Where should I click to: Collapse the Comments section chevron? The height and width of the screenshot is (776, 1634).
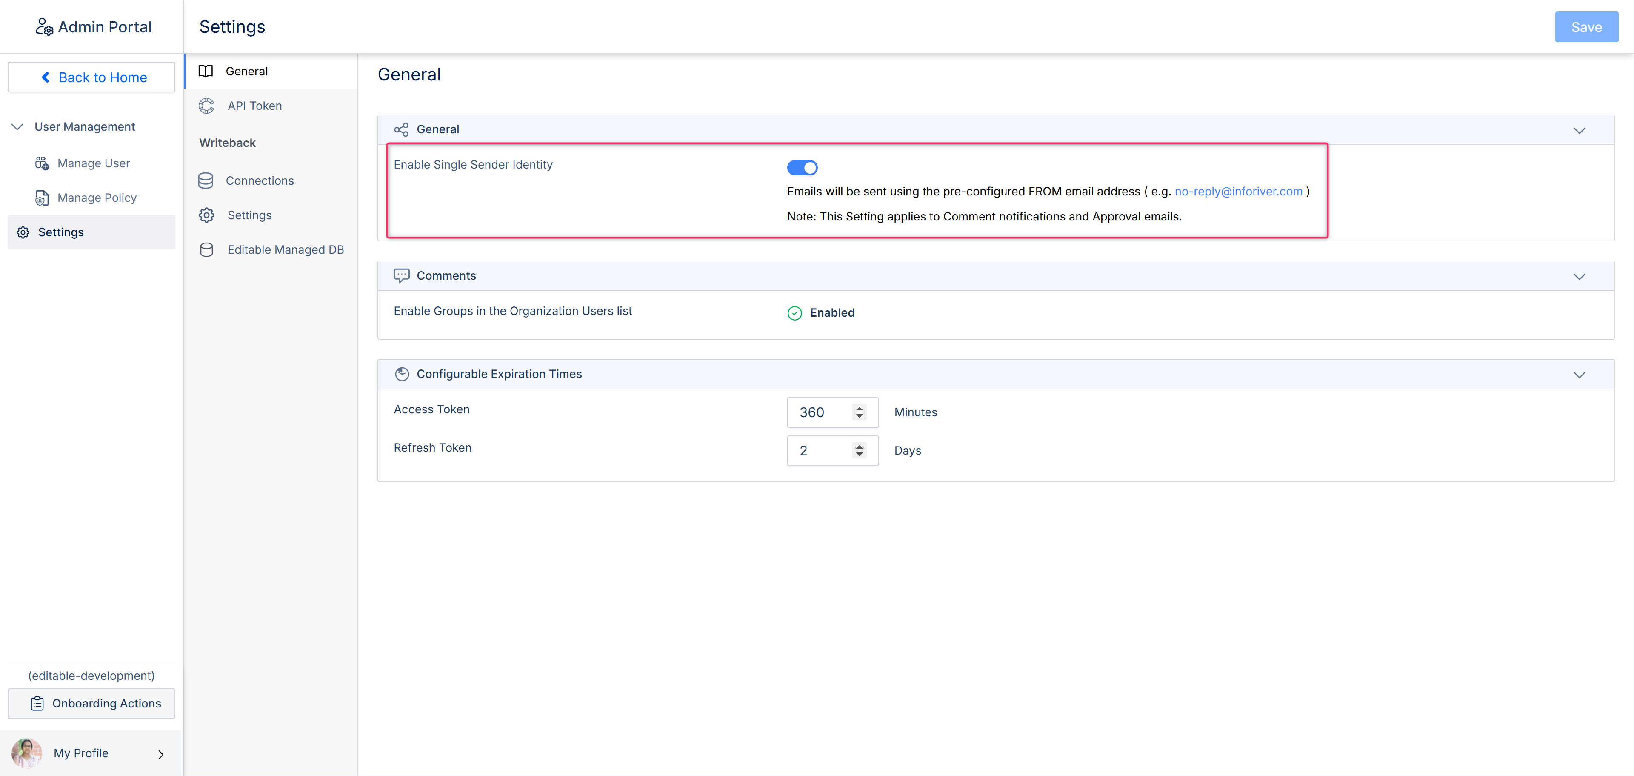1579,277
